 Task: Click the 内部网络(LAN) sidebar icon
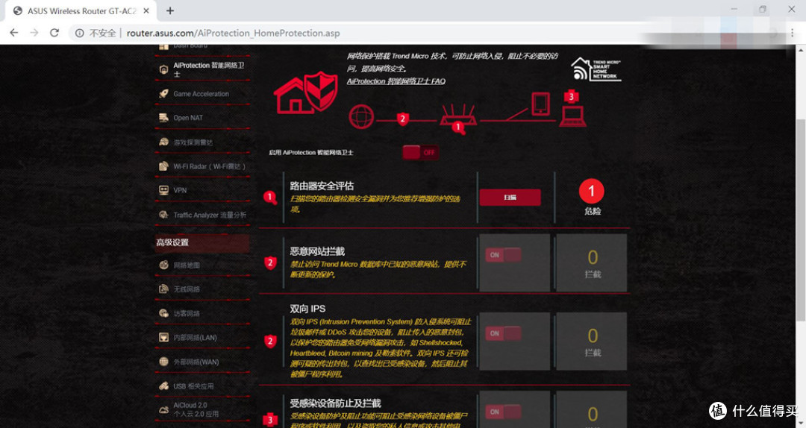click(163, 338)
